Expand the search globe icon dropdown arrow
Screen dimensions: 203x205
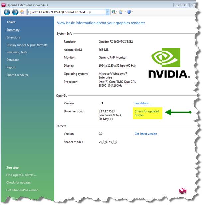coord(117,12)
